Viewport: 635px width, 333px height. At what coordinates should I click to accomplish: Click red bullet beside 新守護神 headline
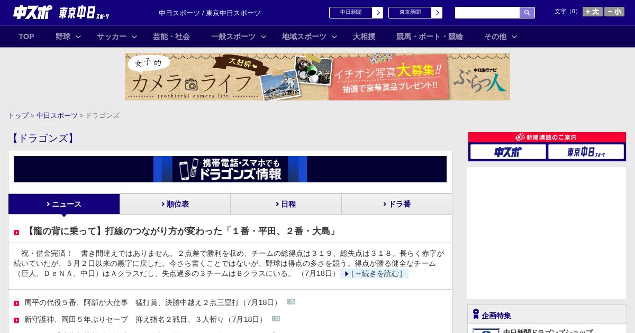[16, 320]
